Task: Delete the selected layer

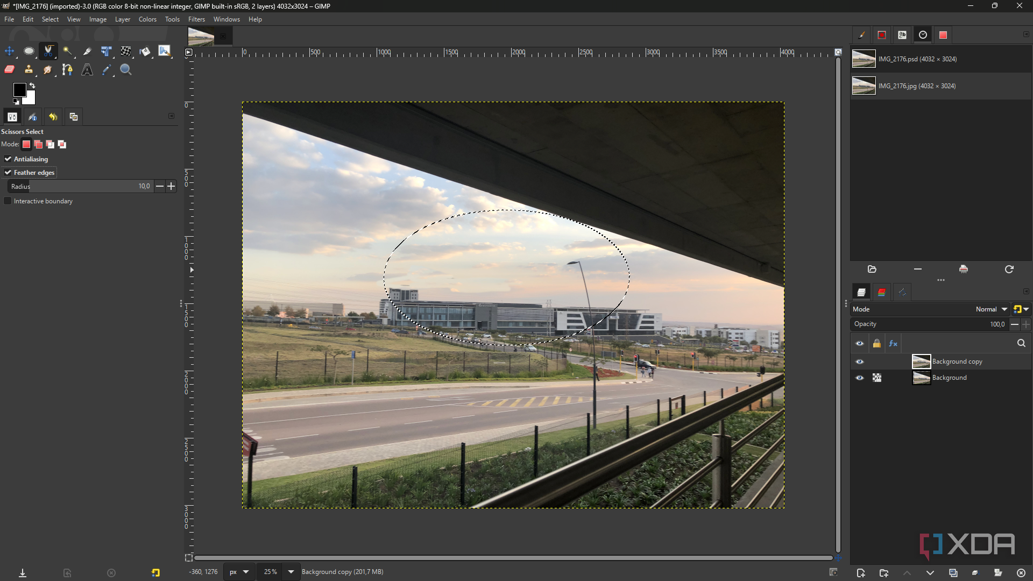Action: [1021, 573]
